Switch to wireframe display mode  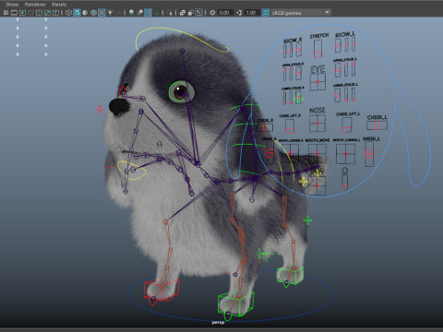point(68,13)
